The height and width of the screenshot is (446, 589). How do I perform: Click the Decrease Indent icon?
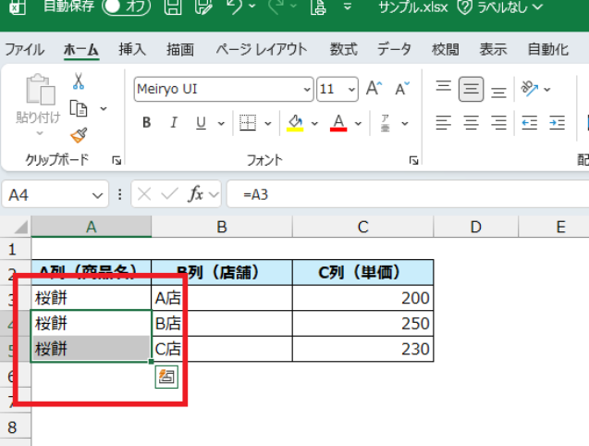pyautogui.click(x=530, y=122)
